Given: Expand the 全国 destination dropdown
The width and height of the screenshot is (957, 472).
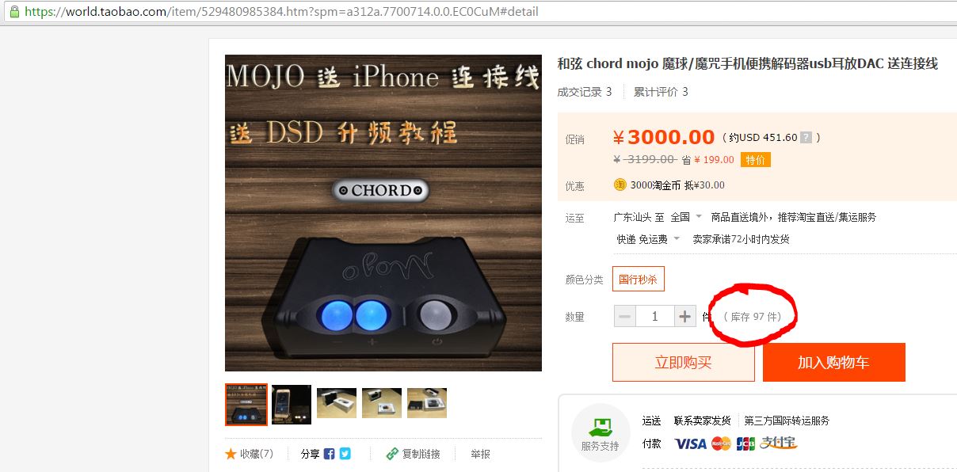Looking at the screenshot, I should (x=686, y=216).
